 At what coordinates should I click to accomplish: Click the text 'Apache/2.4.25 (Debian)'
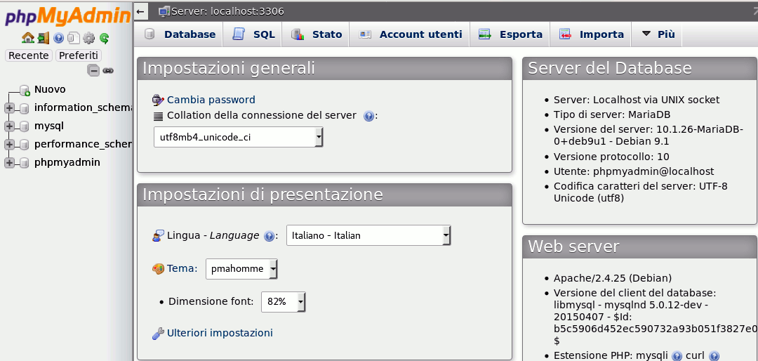click(613, 278)
